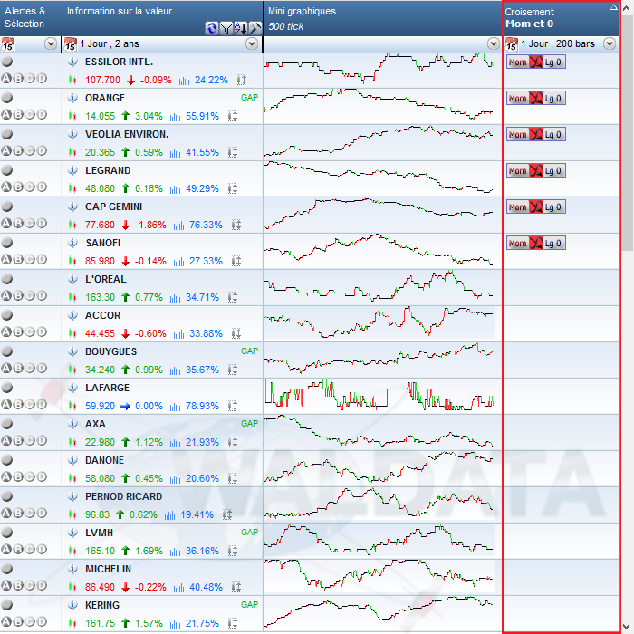The height and width of the screenshot is (634, 634).
Task: Click Mom Lg 0 crossing signal for ORANGE
Action: (x=536, y=98)
